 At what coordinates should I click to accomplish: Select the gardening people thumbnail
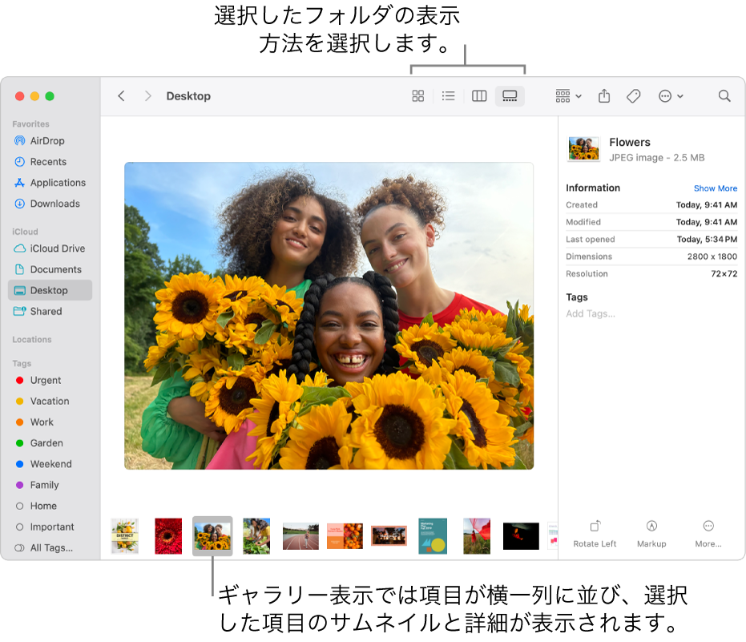(x=256, y=536)
